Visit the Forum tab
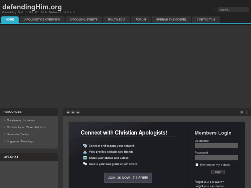251x188 pixels. (x=141, y=20)
